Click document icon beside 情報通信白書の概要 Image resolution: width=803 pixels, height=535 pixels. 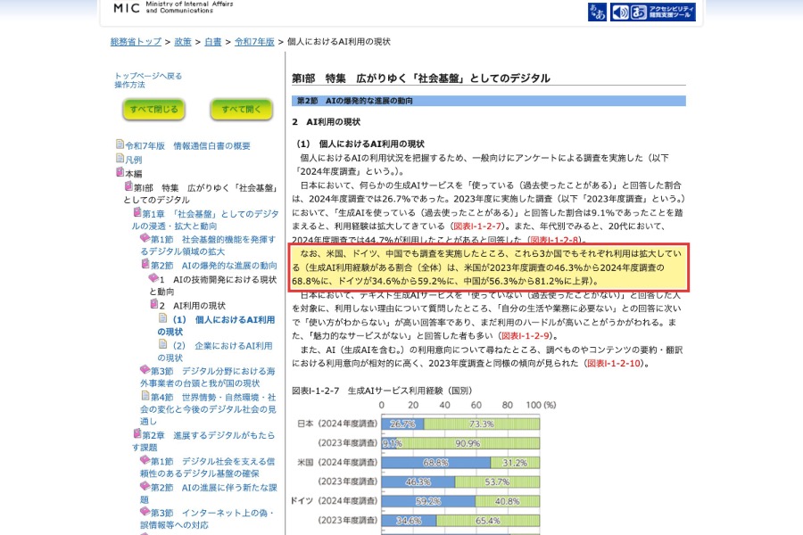click(x=120, y=144)
